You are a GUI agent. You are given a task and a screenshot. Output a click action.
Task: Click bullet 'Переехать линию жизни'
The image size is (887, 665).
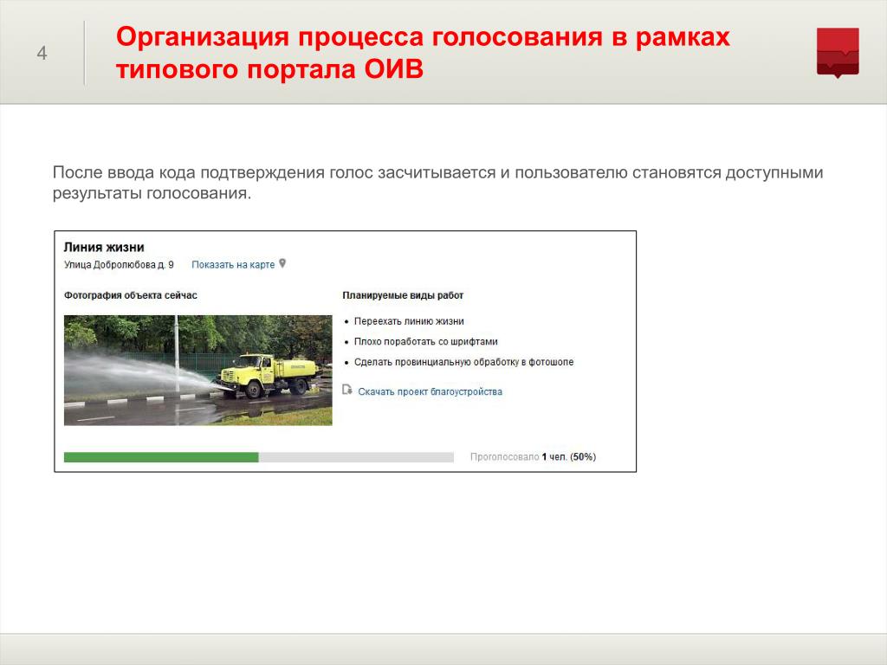point(409,321)
